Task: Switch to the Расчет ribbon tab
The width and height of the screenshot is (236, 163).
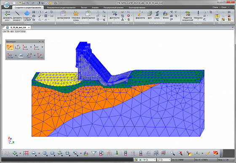Action: point(84,8)
